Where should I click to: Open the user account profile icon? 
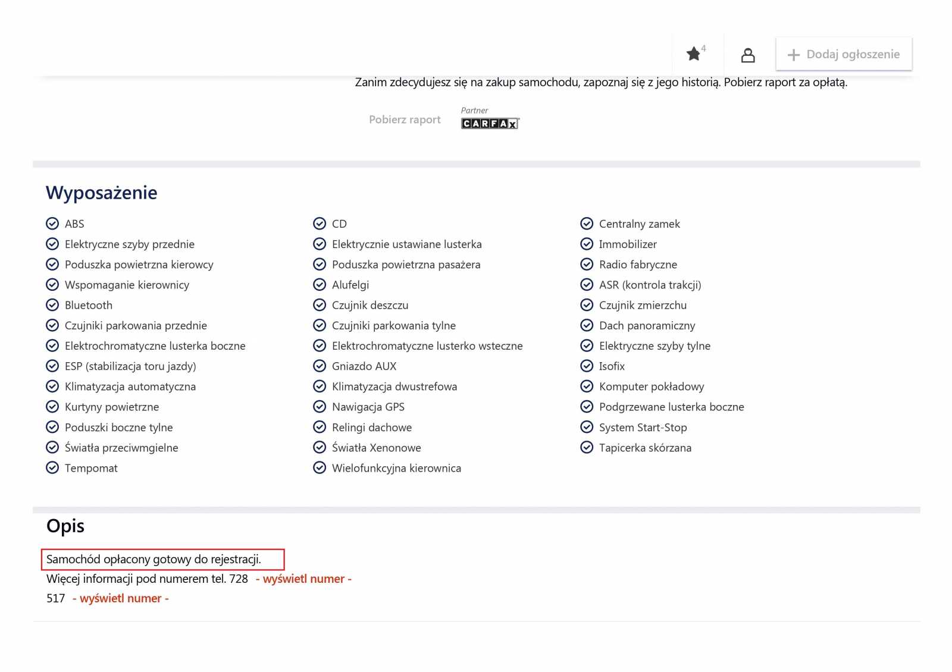(x=748, y=55)
